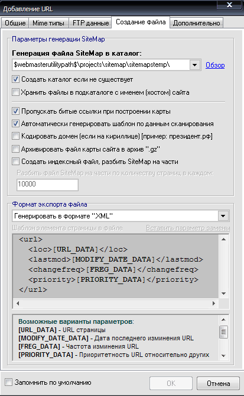Enable Хранить файлы в подкаталоге checkbox
This screenshot has height=396, width=244.
tap(15, 92)
